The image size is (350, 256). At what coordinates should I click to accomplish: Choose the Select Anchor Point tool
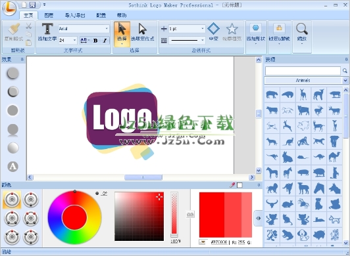pyautogui.click(x=142, y=32)
